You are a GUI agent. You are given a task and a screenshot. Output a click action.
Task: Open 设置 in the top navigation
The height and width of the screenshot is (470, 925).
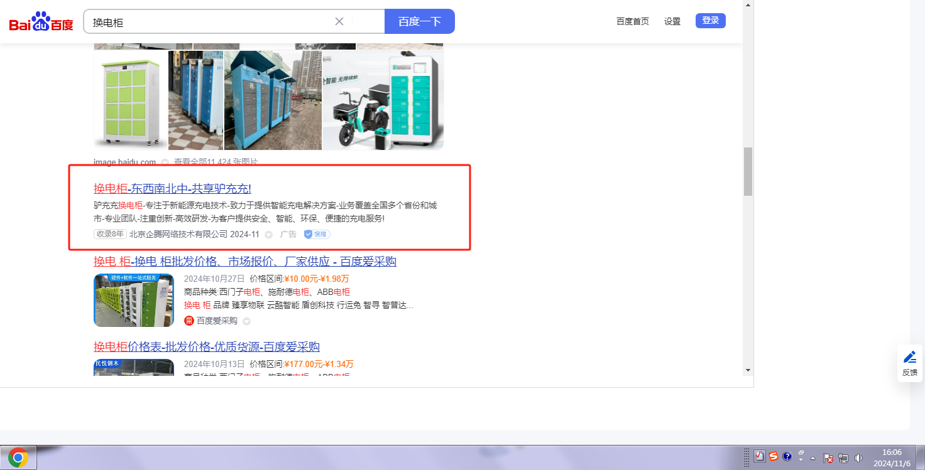coord(672,21)
